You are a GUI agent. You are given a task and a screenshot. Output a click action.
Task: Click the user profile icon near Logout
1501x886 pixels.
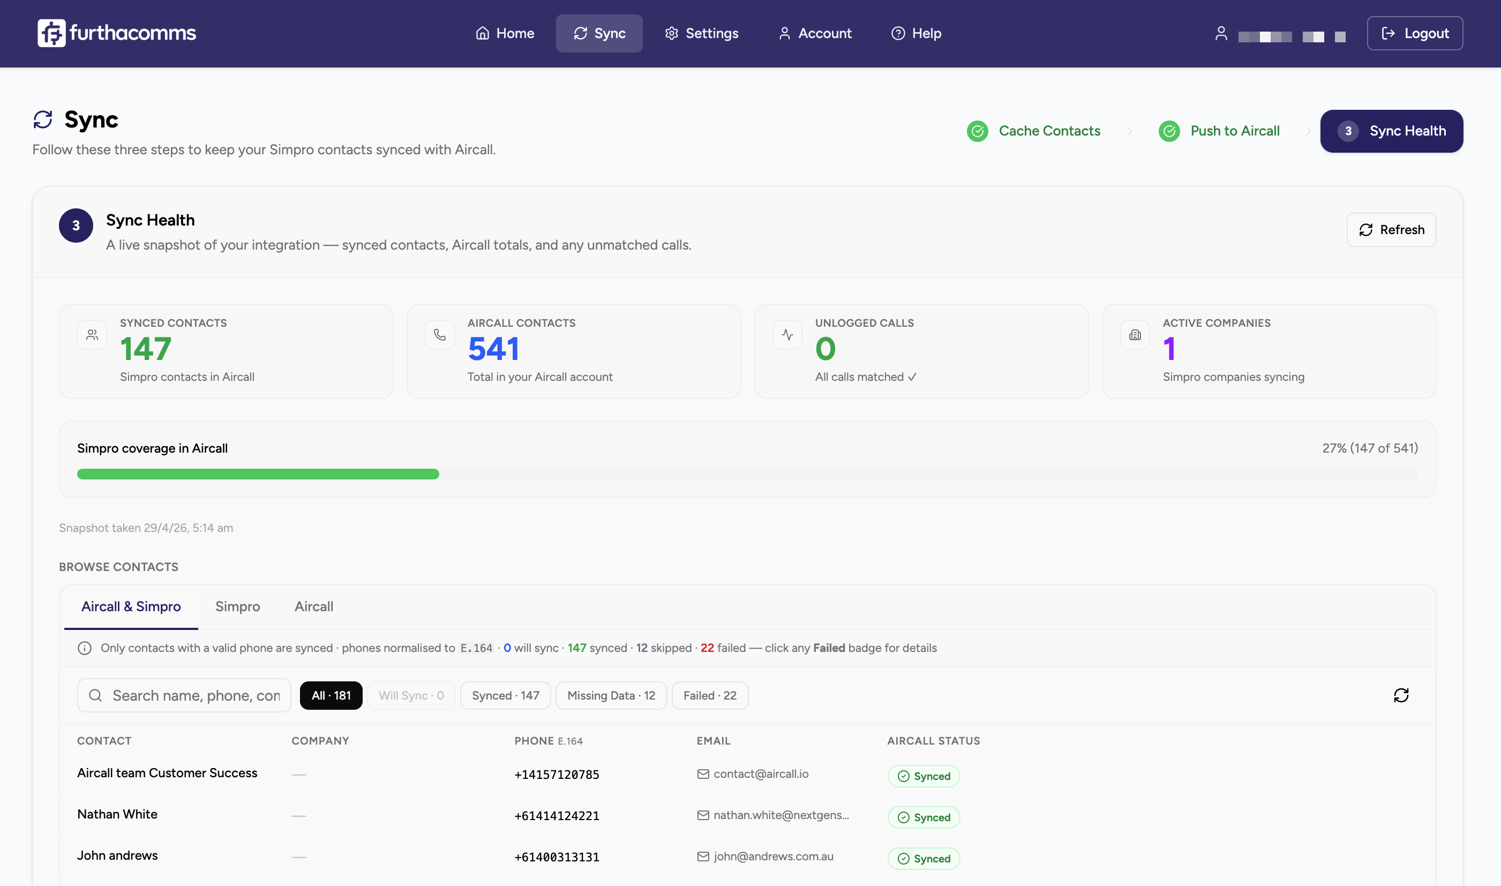click(x=1221, y=33)
